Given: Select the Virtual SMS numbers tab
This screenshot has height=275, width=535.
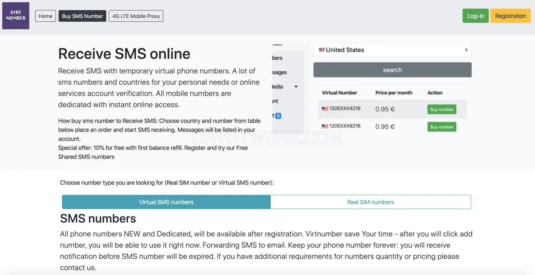Looking at the screenshot, I should tap(166, 202).
